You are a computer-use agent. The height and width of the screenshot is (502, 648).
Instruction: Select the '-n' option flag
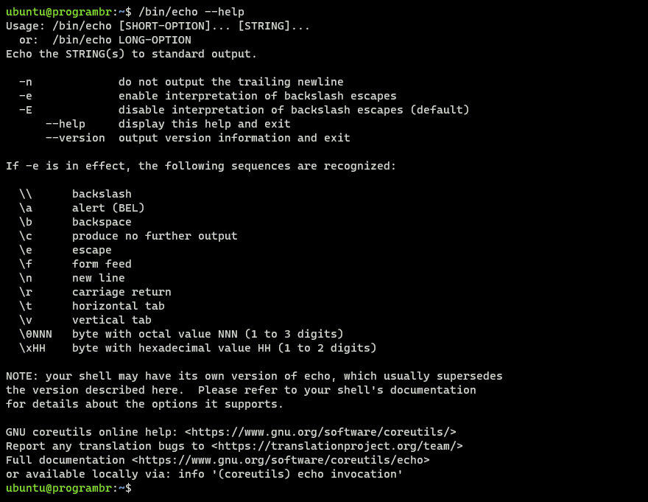pos(26,82)
